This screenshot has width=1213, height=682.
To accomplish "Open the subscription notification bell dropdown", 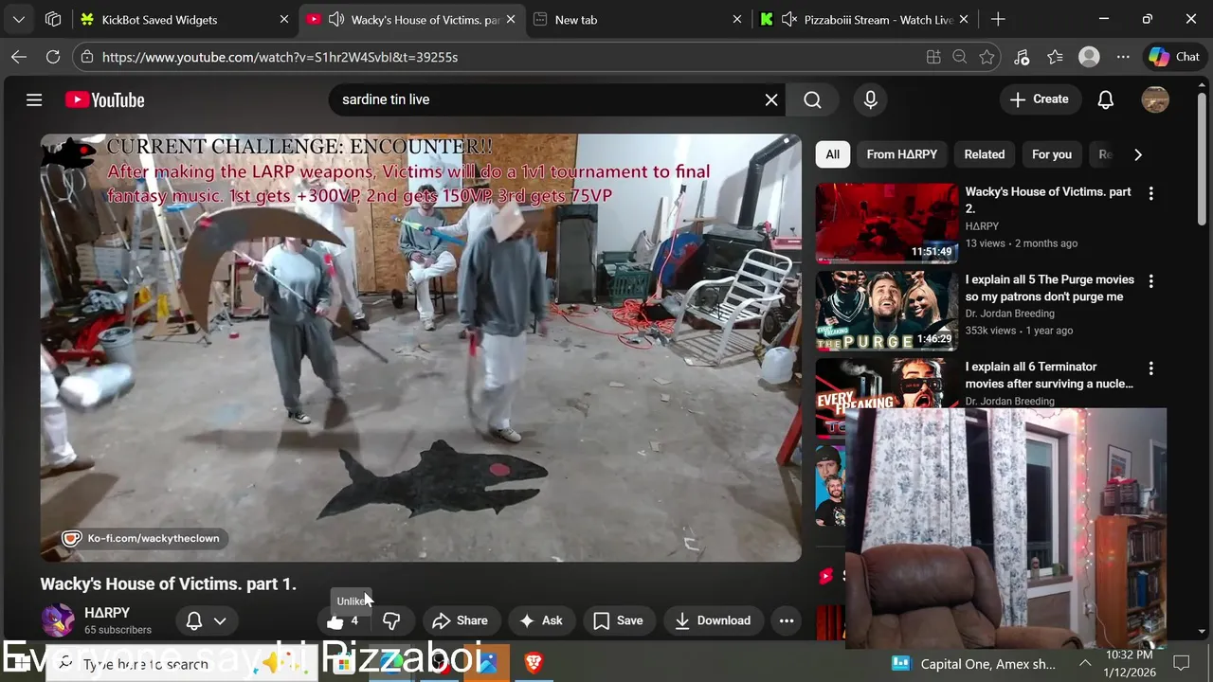I will (206, 620).
